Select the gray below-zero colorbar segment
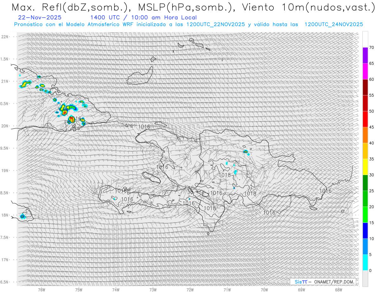Viewport: 380px width, 294px height. pos(365,278)
